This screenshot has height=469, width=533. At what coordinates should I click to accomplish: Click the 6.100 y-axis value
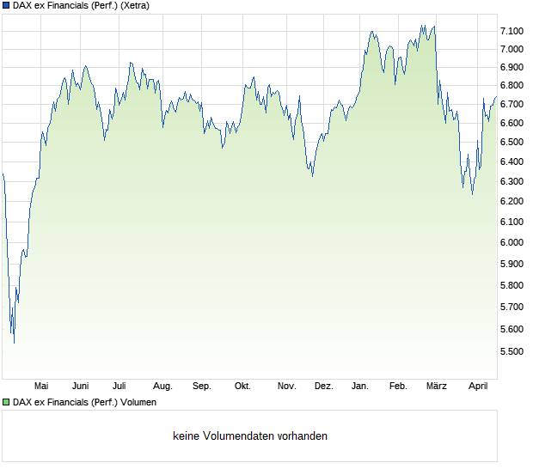pos(512,222)
